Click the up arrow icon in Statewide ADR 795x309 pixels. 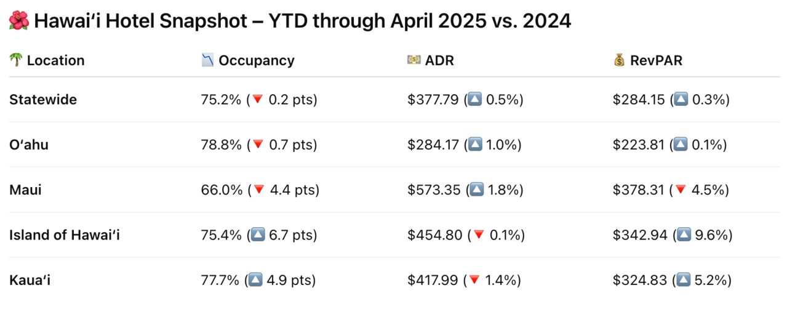point(474,100)
